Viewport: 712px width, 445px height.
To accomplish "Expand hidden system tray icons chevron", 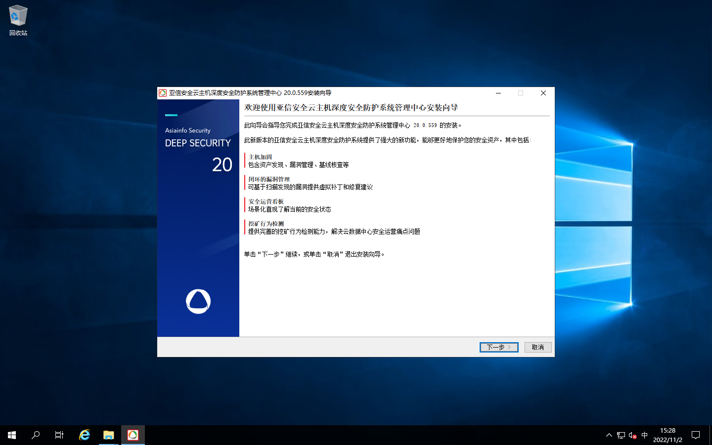I will [x=609, y=435].
